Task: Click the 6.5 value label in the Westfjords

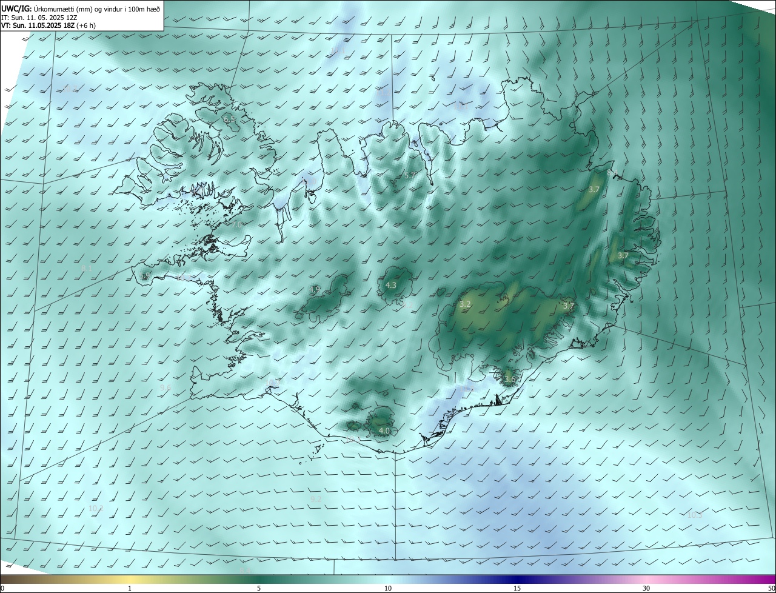Action: [230, 119]
